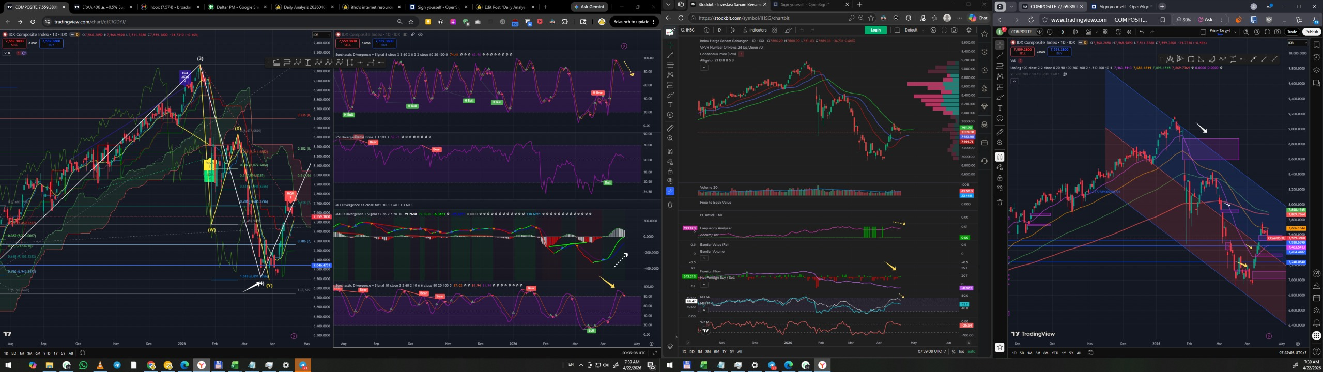
Task: Click the green Login button
Action: (x=875, y=30)
